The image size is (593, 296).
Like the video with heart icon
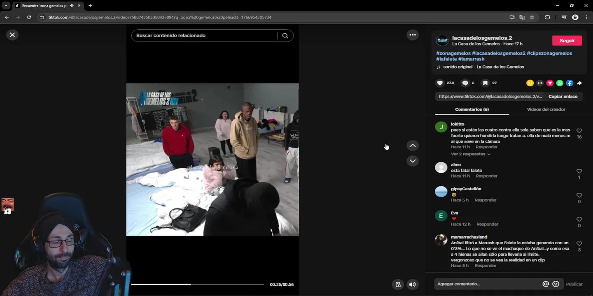(440, 83)
